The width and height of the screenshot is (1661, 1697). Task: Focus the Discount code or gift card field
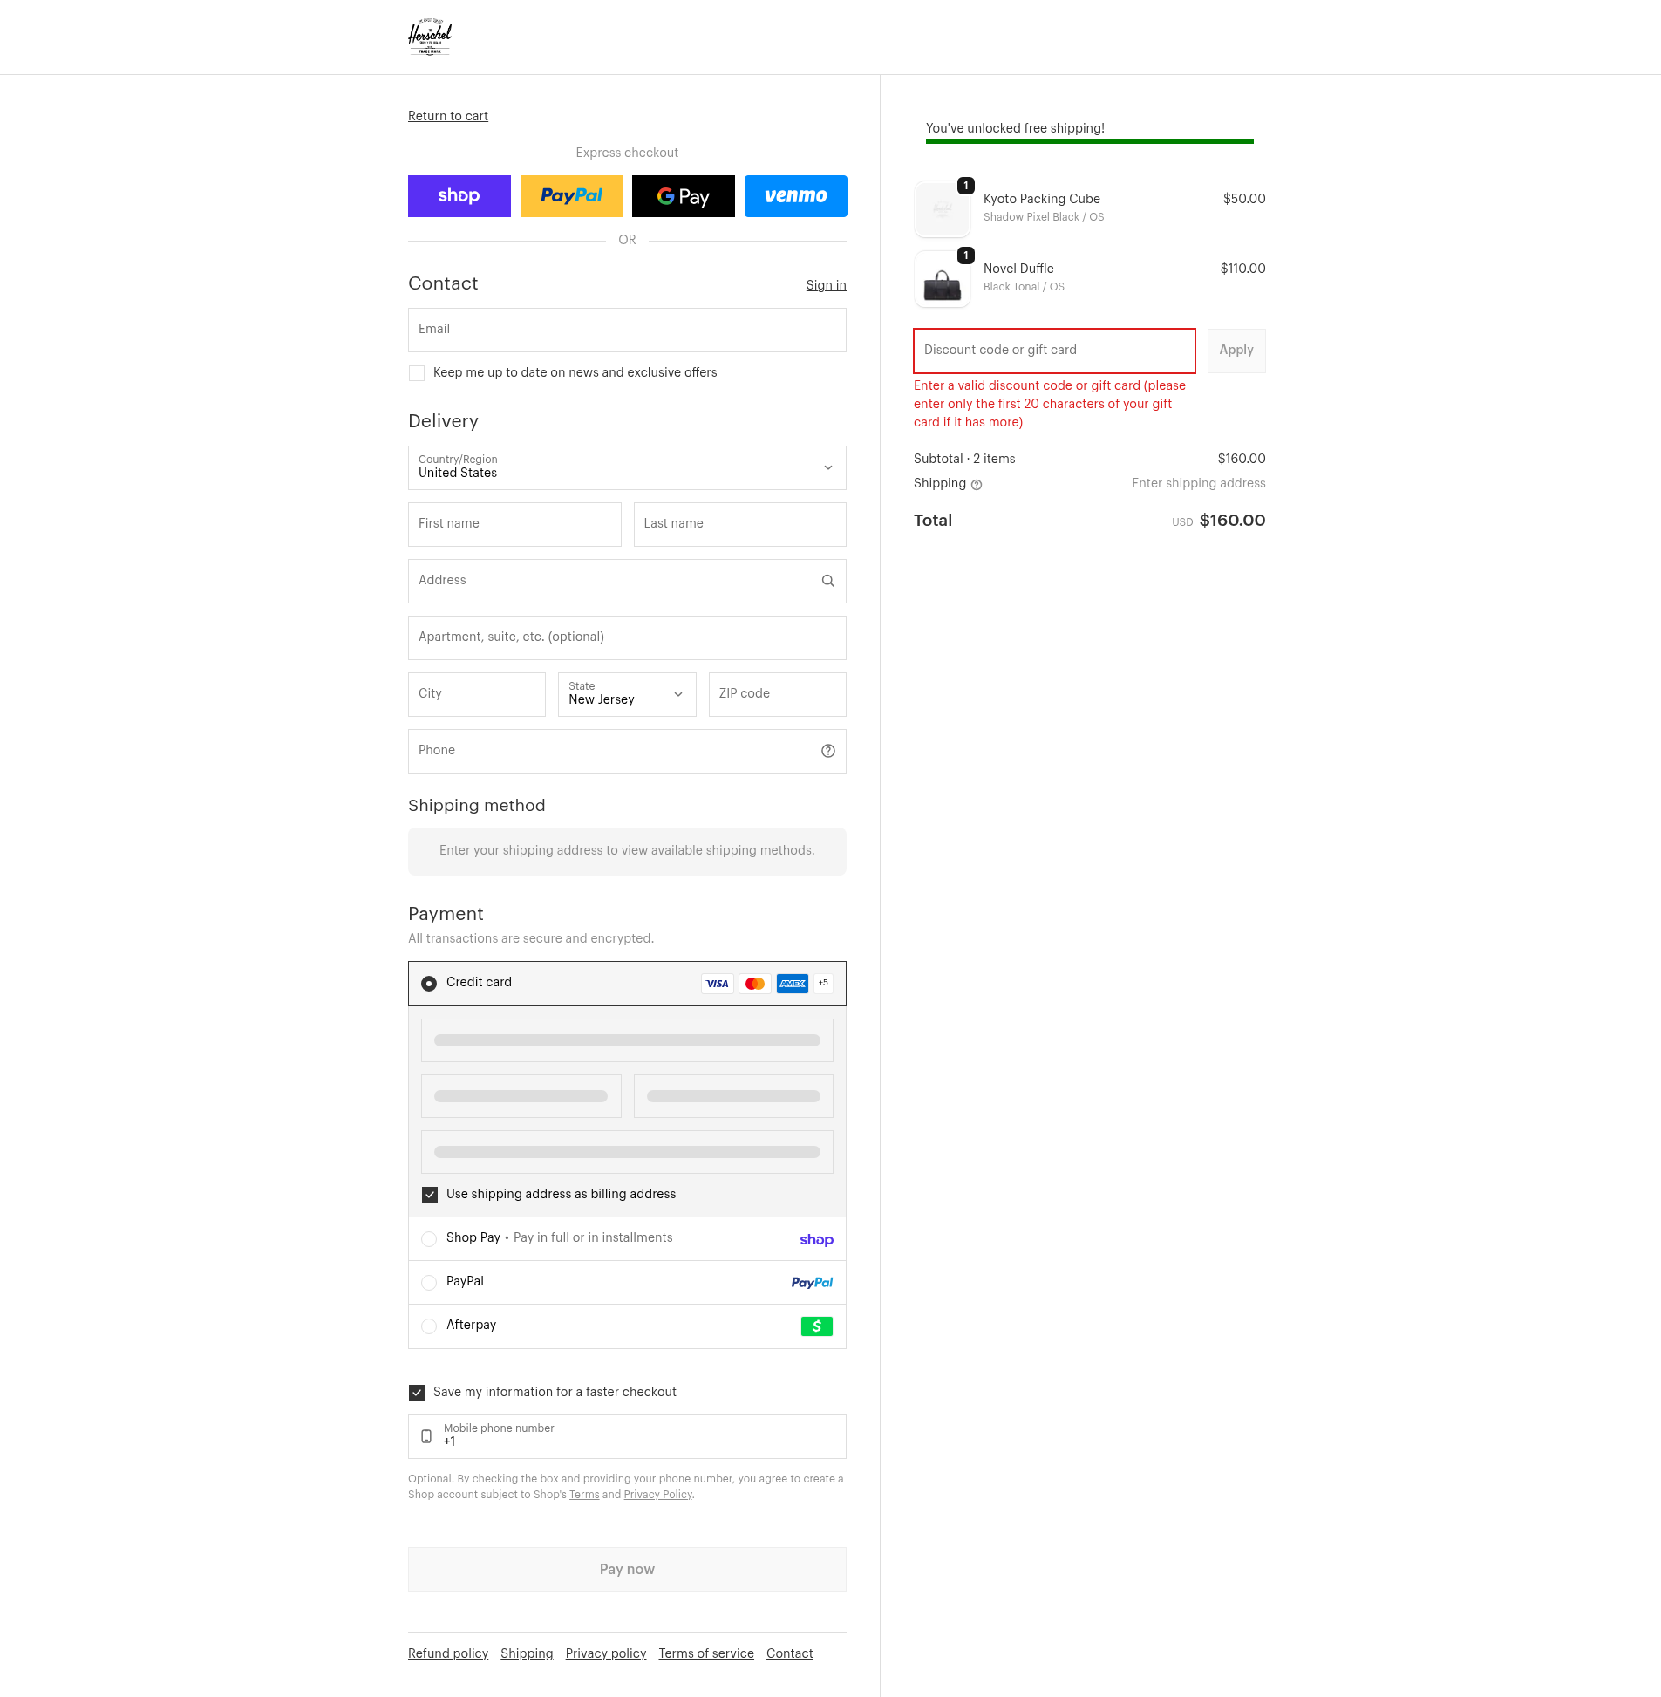[1053, 351]
